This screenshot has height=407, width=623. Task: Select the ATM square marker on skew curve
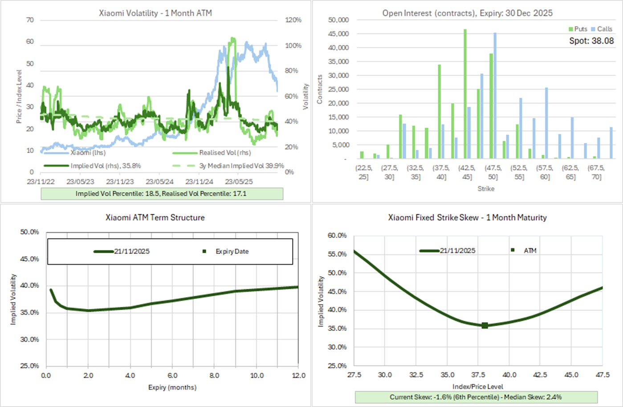tap(485, 326)
